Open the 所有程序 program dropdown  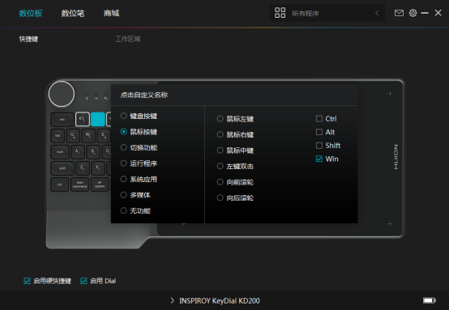click(327, 13)
